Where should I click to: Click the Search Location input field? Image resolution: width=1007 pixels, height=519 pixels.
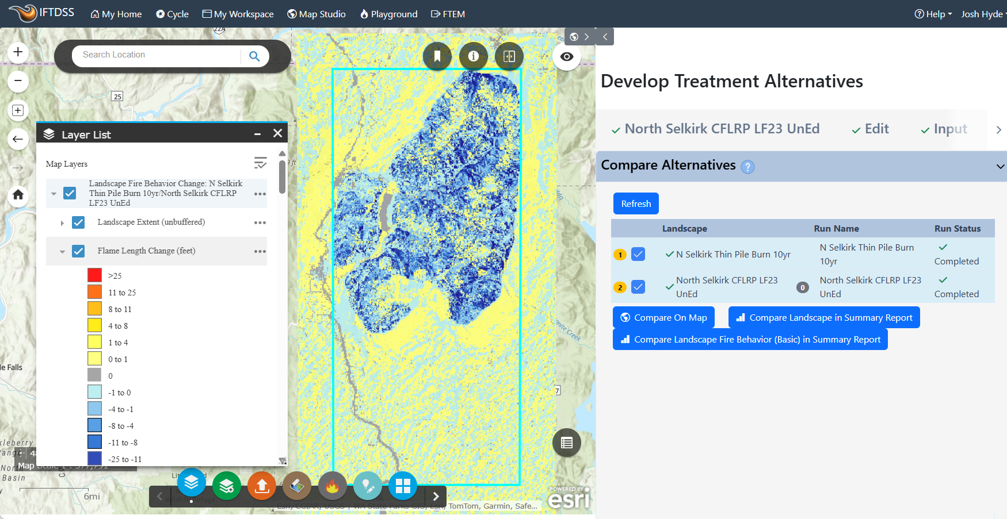point(155,55)
